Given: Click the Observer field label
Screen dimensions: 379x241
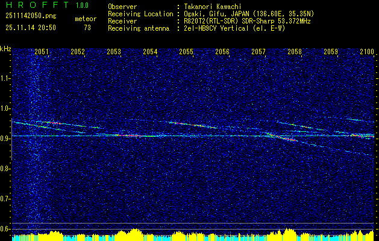Looking at the screenshot, I should click(x=122, y=7).
